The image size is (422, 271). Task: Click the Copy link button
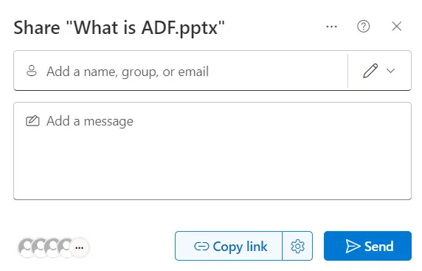pos(229,246)
